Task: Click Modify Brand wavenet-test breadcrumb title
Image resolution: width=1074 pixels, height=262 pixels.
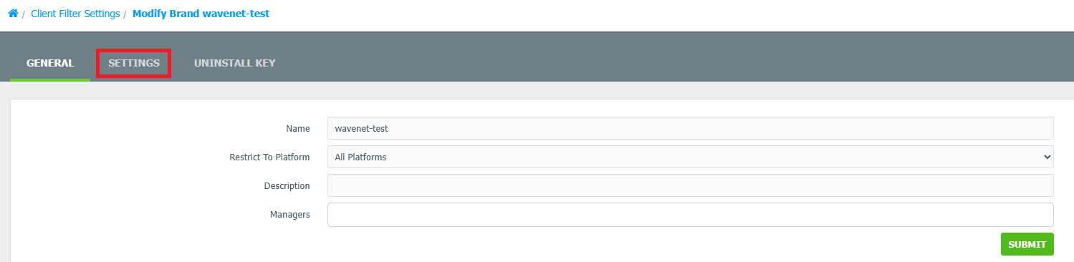Action: pos(201,14)
